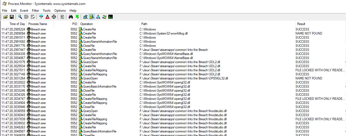Click CloseFile icon in row 11:47:20,2991776
Image resolution: width=346 pixels, height=136 pixels.
coord(81,46)
